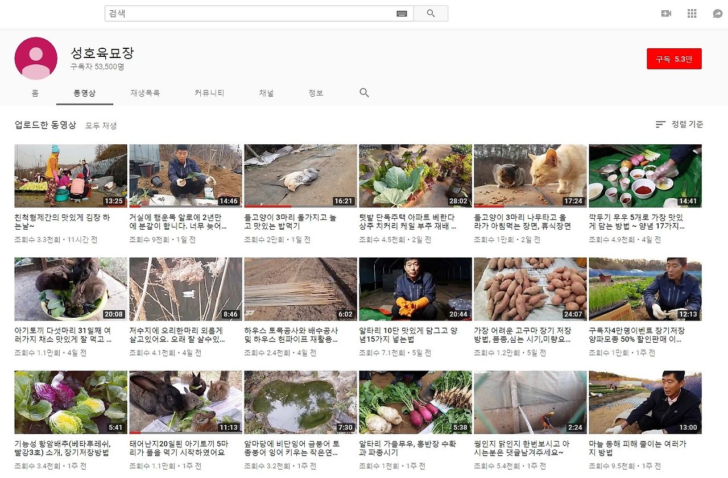This screenshot has height=478, width=728.
Task: Open title starting 마늘 동해 피해 줄이는
Action: pos(638,448)
